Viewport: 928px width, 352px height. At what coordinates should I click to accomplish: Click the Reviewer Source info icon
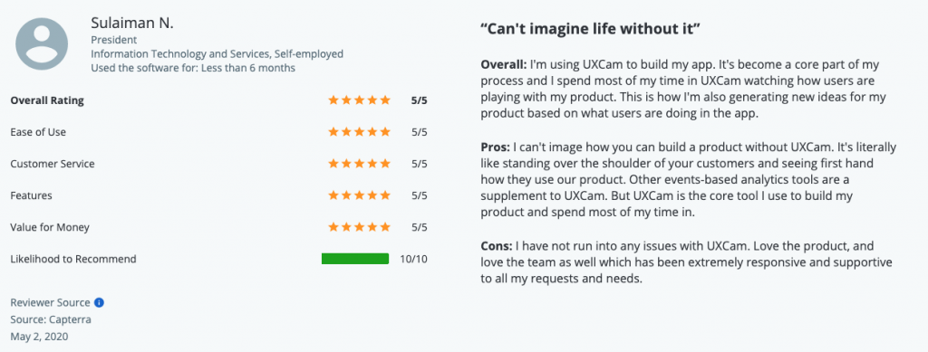pos(100,303)
